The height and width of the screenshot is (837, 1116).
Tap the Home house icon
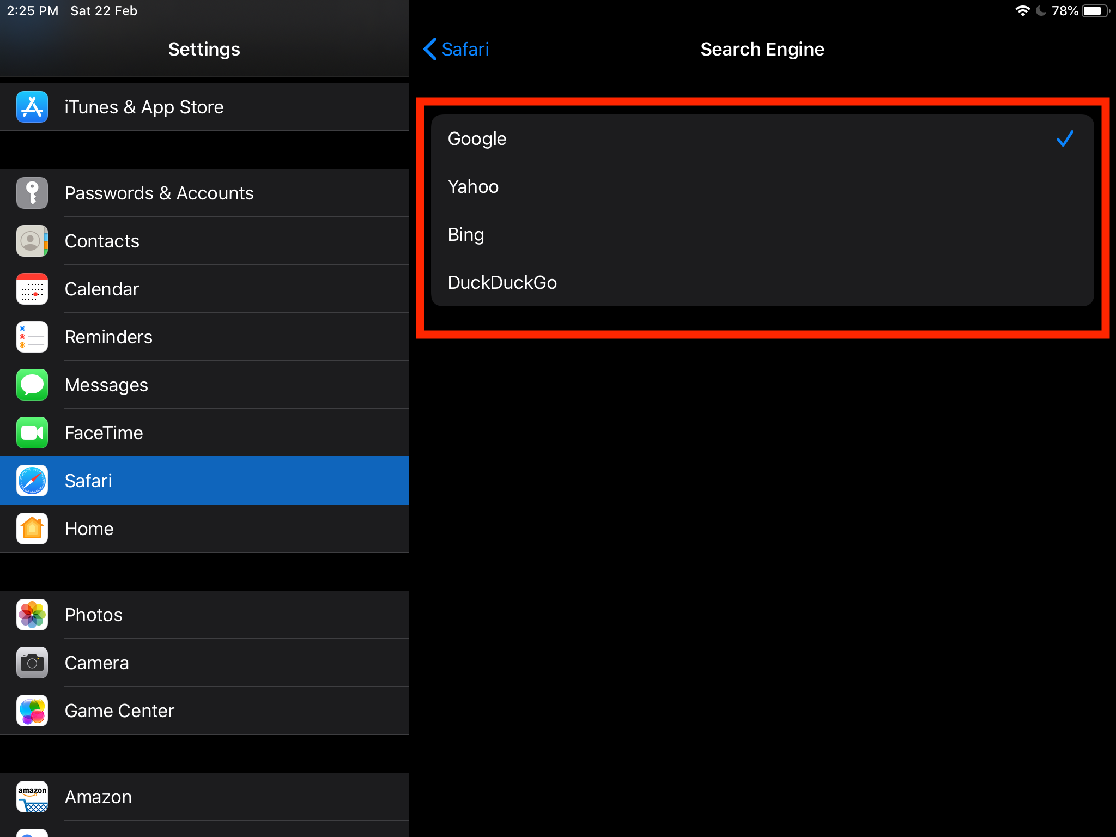32,529
